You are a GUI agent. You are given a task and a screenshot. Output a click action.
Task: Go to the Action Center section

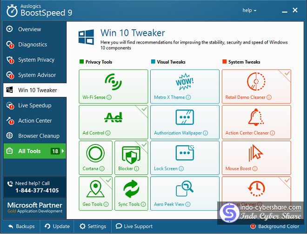click(35, 121)
